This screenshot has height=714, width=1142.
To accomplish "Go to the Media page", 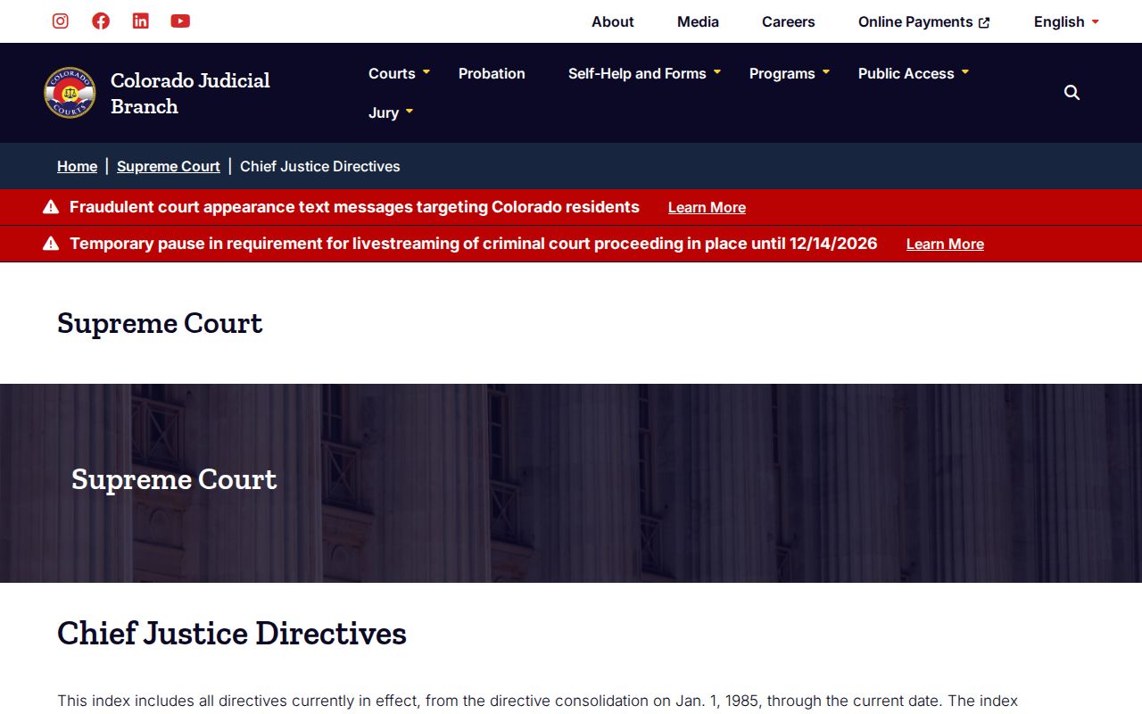I will [698, 21].
